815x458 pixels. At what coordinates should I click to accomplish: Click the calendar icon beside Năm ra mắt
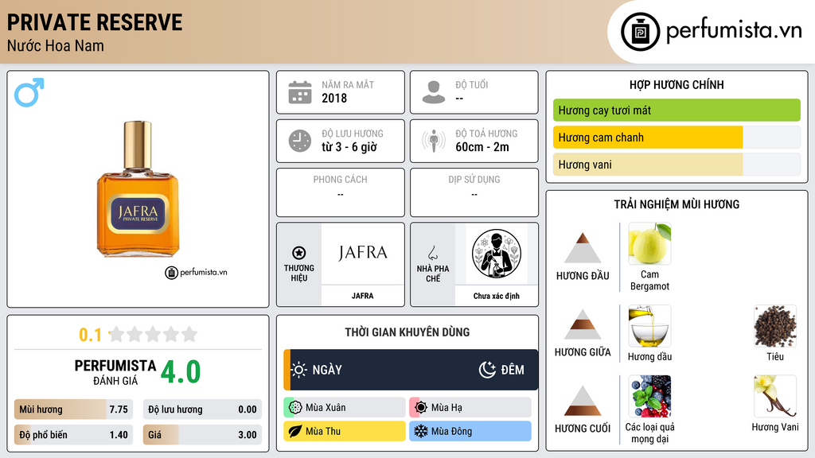click(x=300, y=92)
